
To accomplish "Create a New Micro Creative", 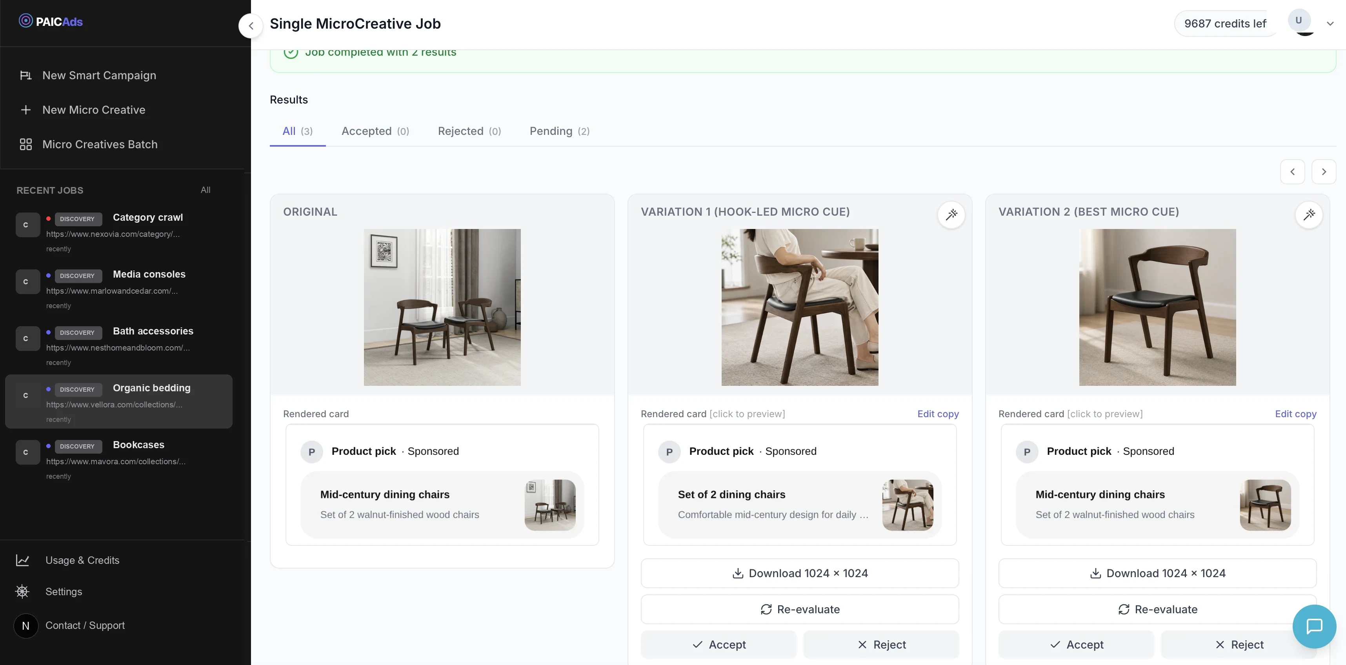I will [x=94, y=110].
